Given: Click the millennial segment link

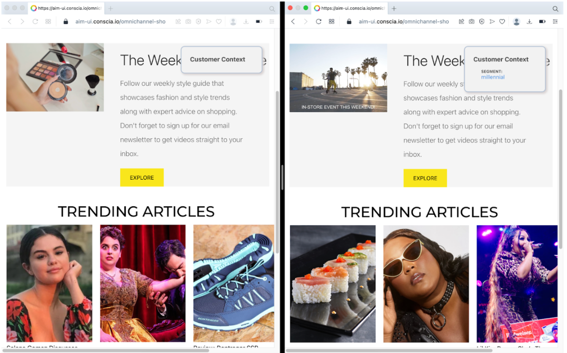Looking at the screenshot, I should (493, 77).
